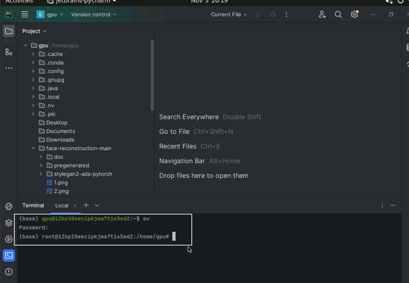This screenshot has width=409, height=283.
Task: Click the PyCharm logo icon
Action: [9, 14]
